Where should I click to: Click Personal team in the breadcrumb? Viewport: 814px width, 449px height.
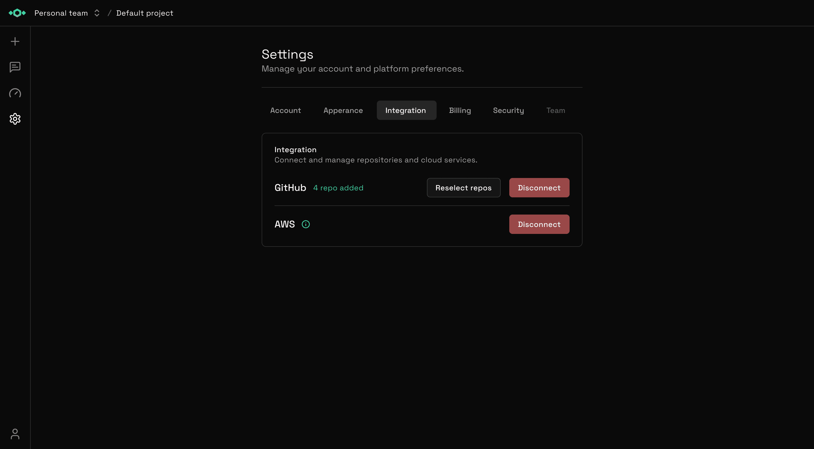coord(61,13)
